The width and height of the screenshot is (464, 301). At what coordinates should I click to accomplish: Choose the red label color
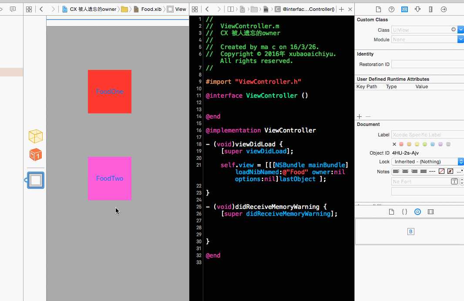click(401, 144)
